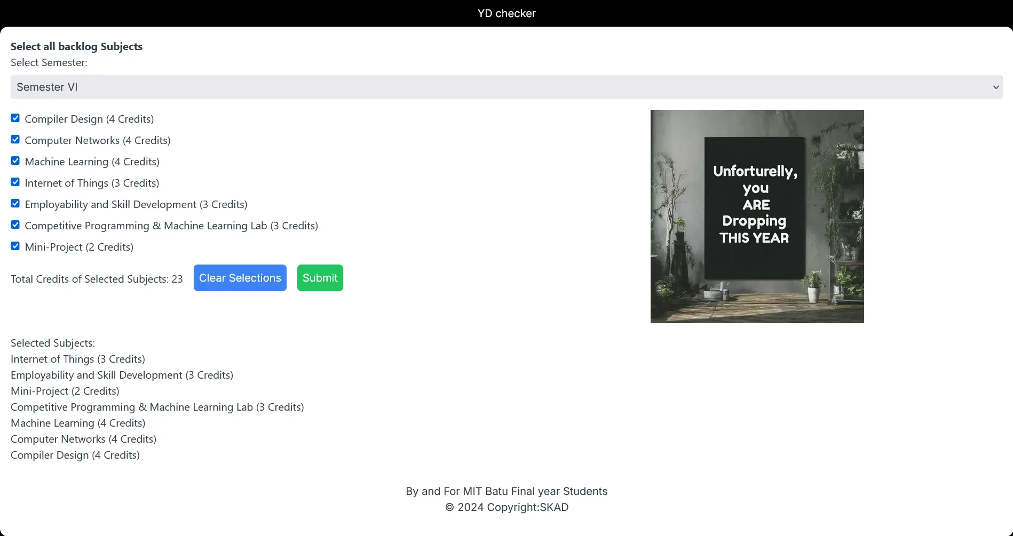Viewport: 1013px width, 536px height.
Task: Click the Compiler Design label in the checkbox list
Action: pyautogui.click(x=89, y=119)
